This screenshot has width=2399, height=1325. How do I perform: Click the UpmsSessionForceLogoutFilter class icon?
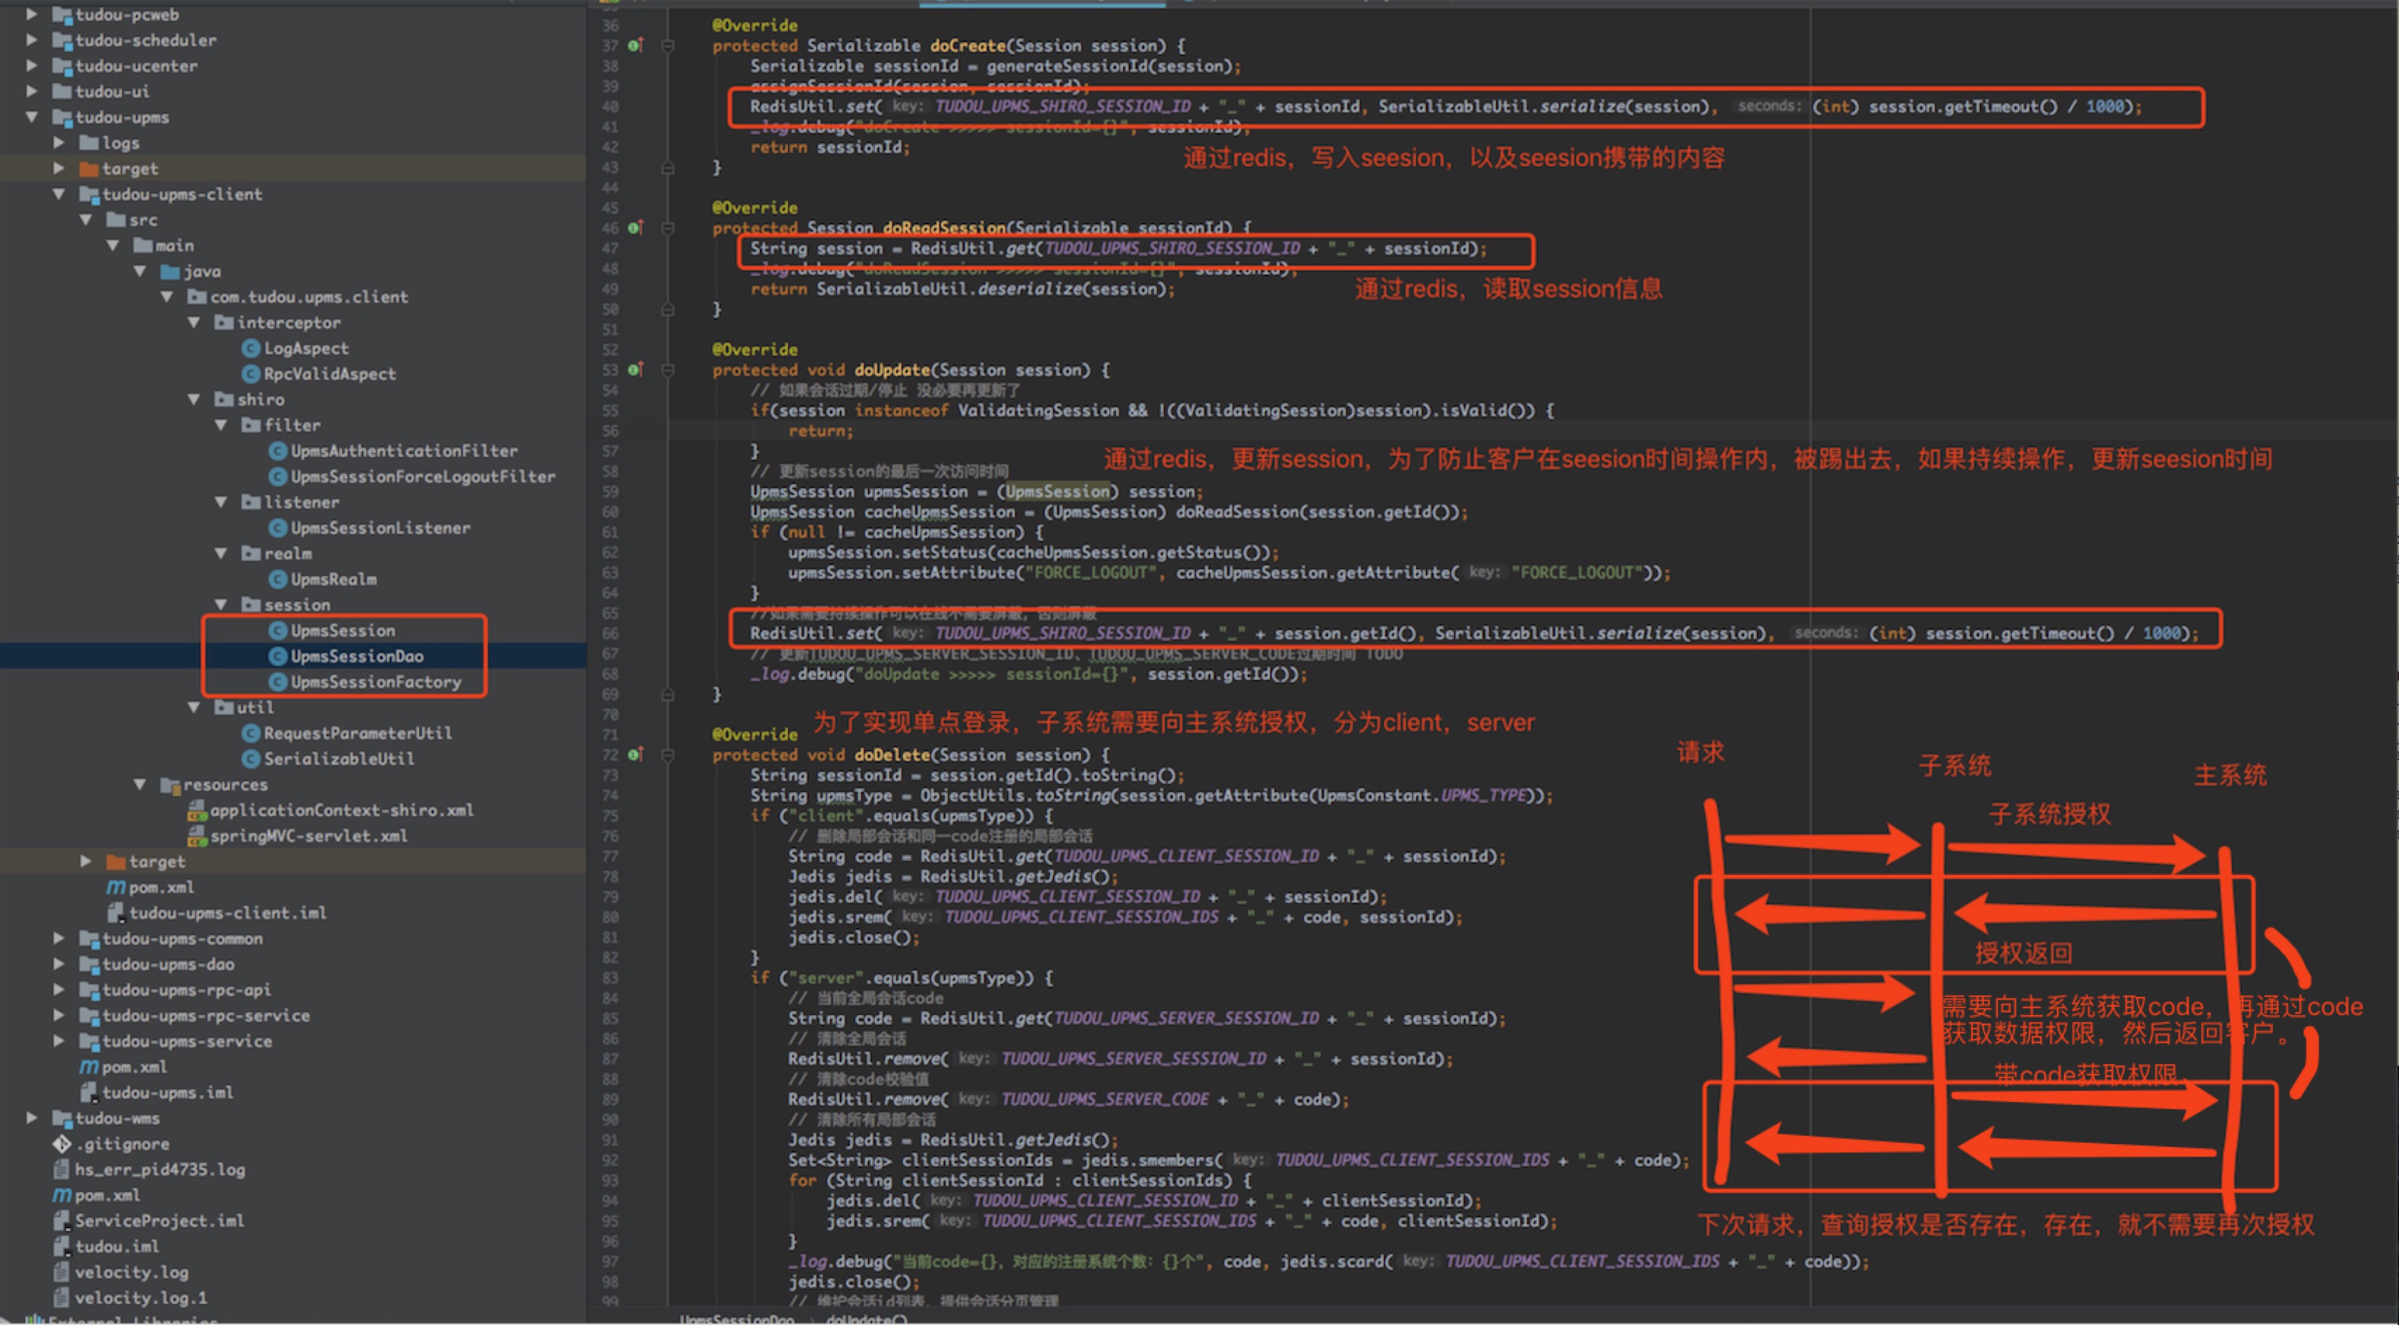click(278, 477)
